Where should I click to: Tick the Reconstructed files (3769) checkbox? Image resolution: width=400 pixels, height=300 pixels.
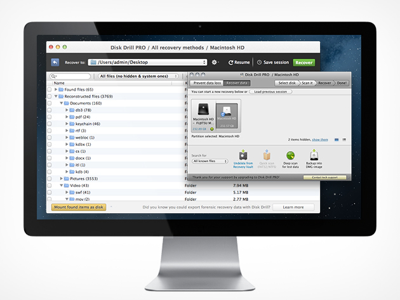point(50,96)
